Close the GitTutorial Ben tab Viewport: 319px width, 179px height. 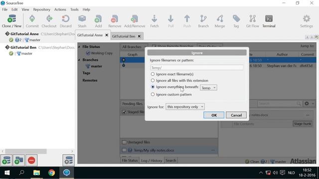click(x=139, y=36)
